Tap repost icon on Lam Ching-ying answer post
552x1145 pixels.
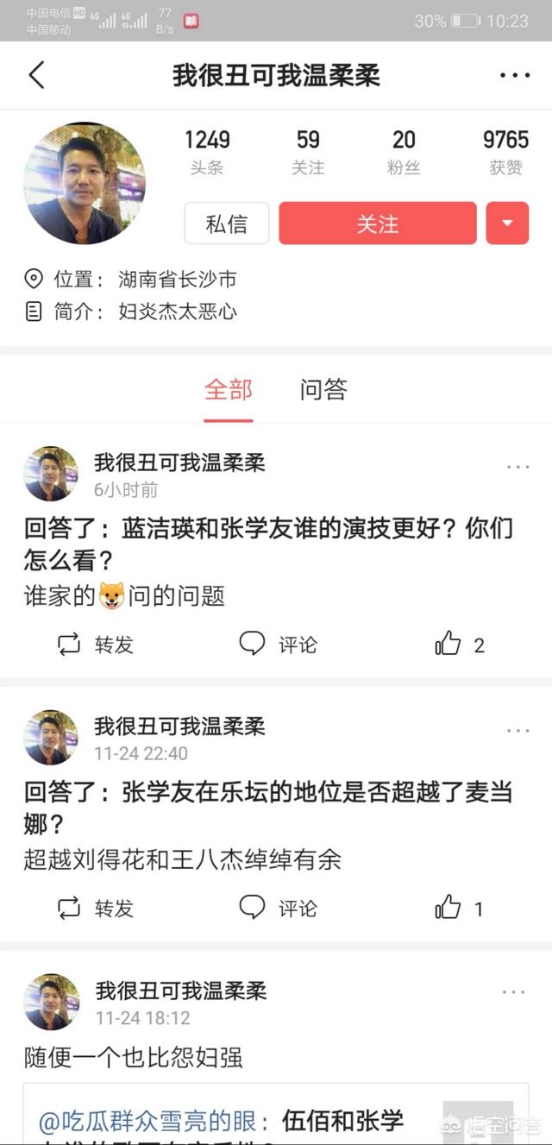point(69,644)
